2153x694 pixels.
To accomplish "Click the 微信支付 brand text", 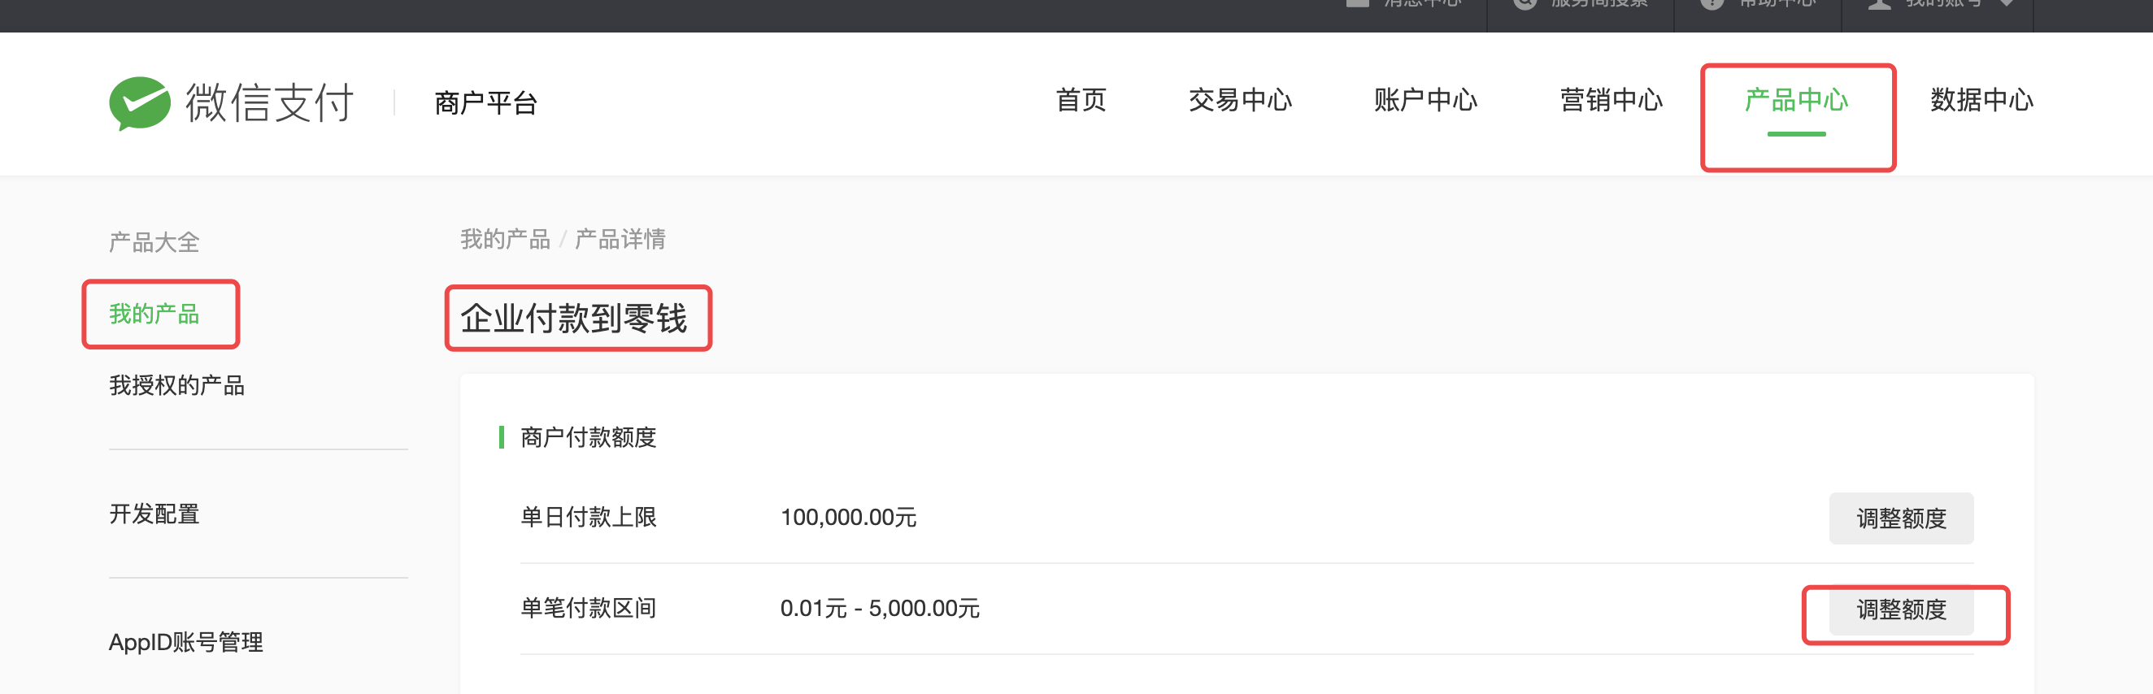I will pos(269,102).
